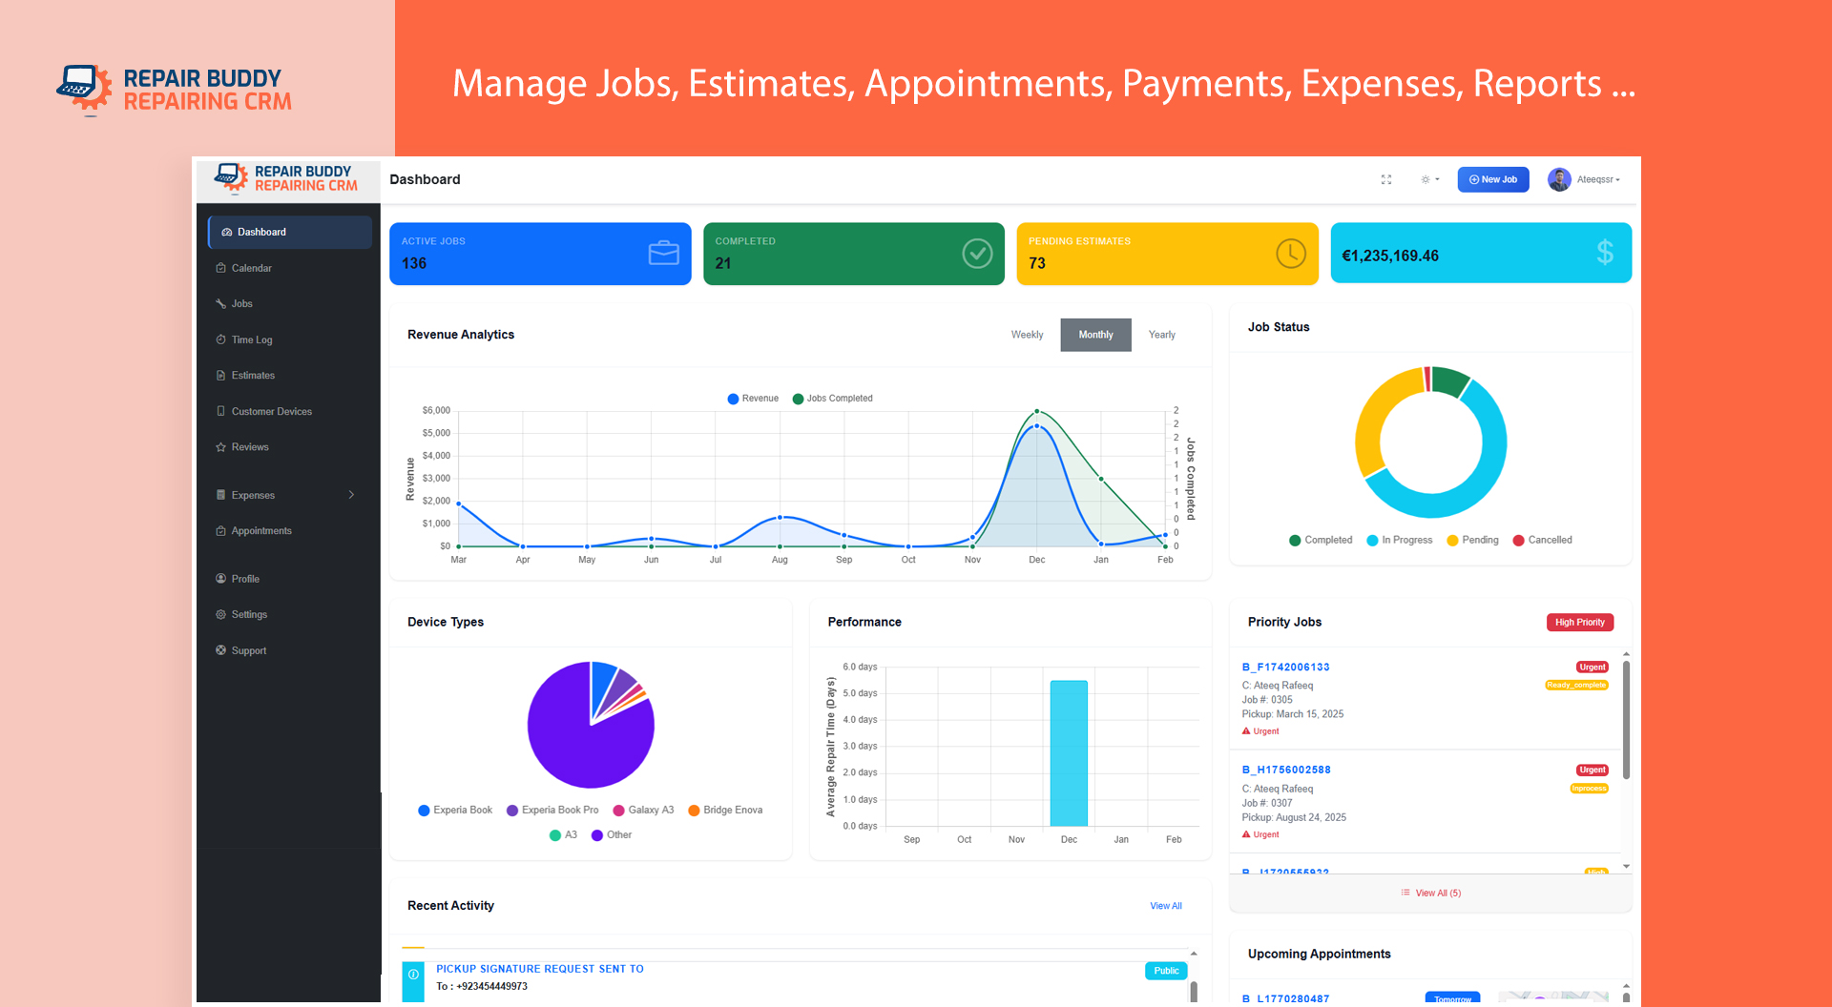Click the Settings gear icon

pyautogui.click(x=221, y=615)
